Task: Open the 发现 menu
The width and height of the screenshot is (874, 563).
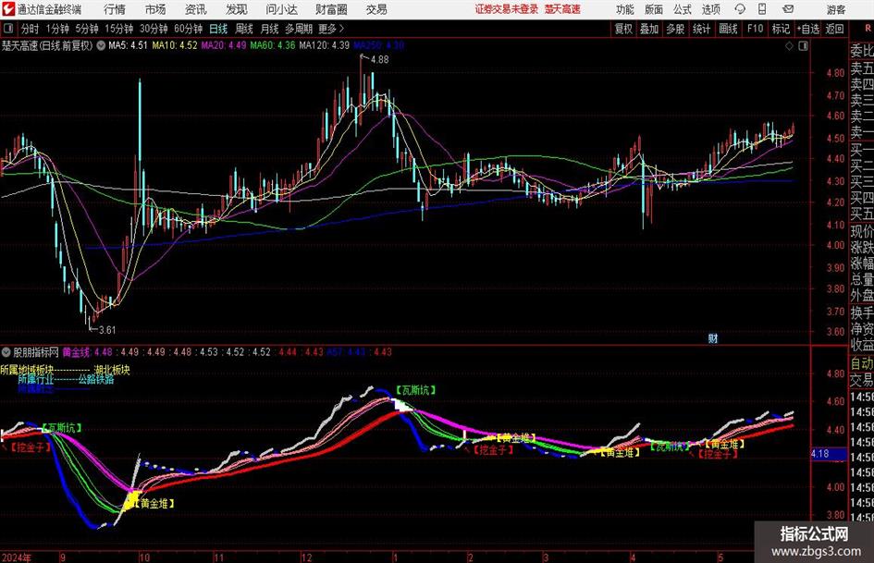Action: pyautogui.click(x=237, y=9)
